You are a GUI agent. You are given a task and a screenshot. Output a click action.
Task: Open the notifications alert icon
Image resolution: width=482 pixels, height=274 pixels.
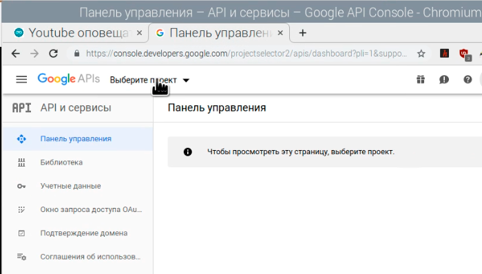444,80
